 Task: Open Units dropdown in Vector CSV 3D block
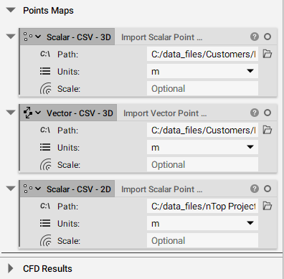[x=202, y=147]
